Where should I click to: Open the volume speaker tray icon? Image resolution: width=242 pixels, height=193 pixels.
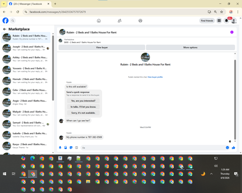[x=216, y=166]
